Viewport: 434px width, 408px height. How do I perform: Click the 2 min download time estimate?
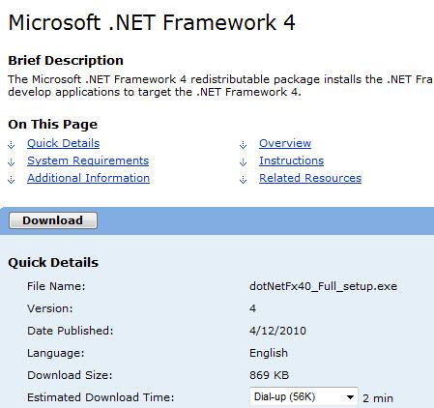pyautogui.click(x=378, y=398)
